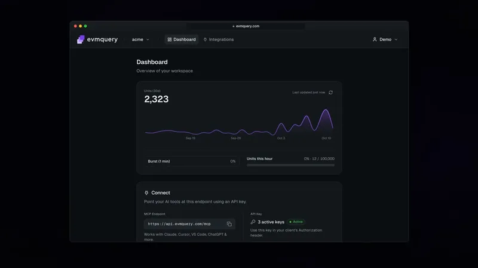Close the window with red button
The width and height of the screenshot is (478, 268).
(75, 26)
